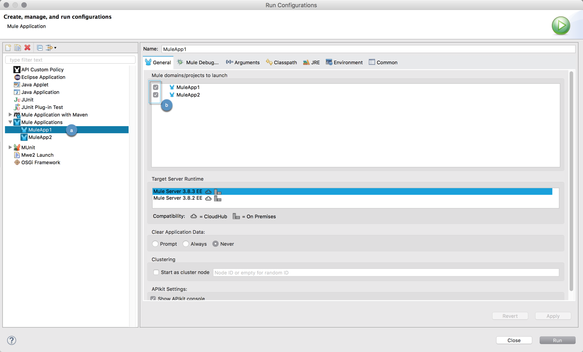Select Mule Server 3.8.2 EE runtime
This screenshot has height=352, width=583.
[177, 198]
